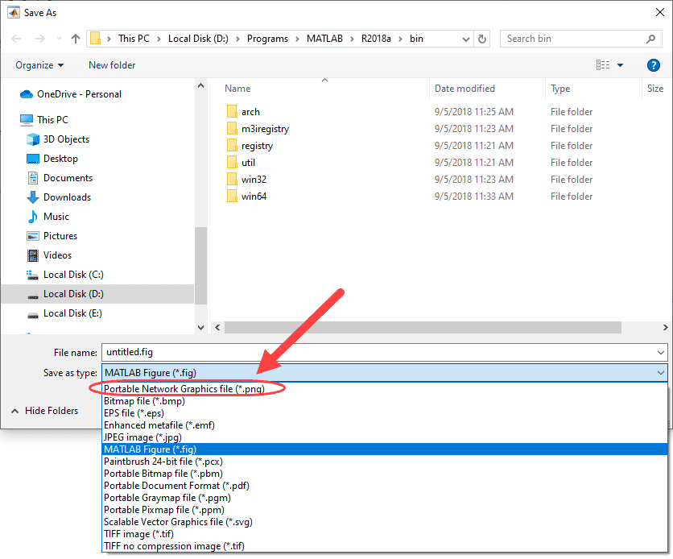Select the registry folder
This screenshot has width=673, height=559.
[250, 146]
